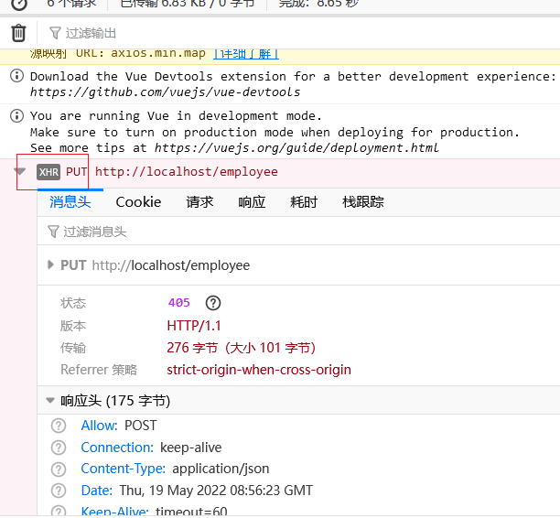Open the vue-devtools GitHub link

[165, 92]
